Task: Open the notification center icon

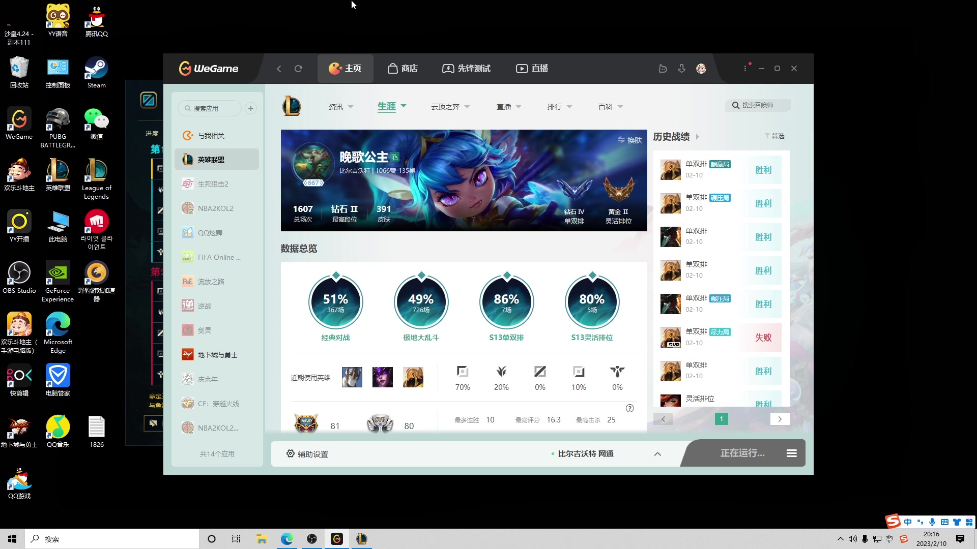Action: pos(960,539)
